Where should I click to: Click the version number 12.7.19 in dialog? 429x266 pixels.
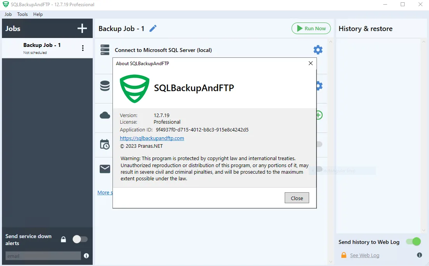(161, 116)
